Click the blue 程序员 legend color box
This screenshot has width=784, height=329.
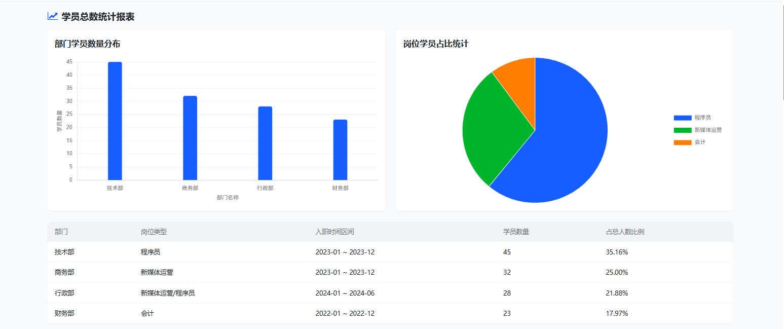tap(682, 118)
